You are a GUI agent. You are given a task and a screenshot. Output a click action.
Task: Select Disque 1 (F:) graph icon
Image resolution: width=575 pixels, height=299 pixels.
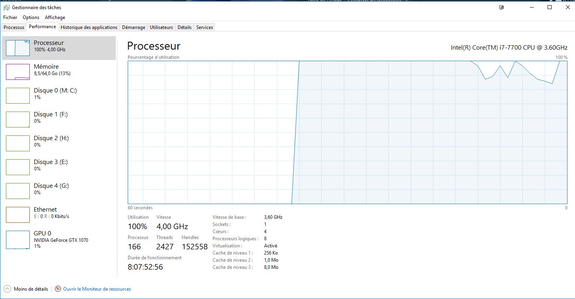(18, 119)
